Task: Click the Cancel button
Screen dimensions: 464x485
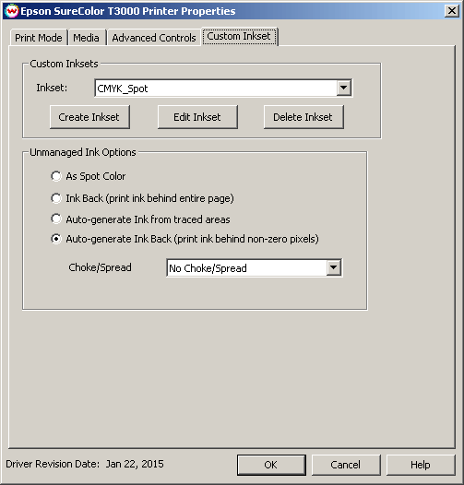Action: (346, 465)
